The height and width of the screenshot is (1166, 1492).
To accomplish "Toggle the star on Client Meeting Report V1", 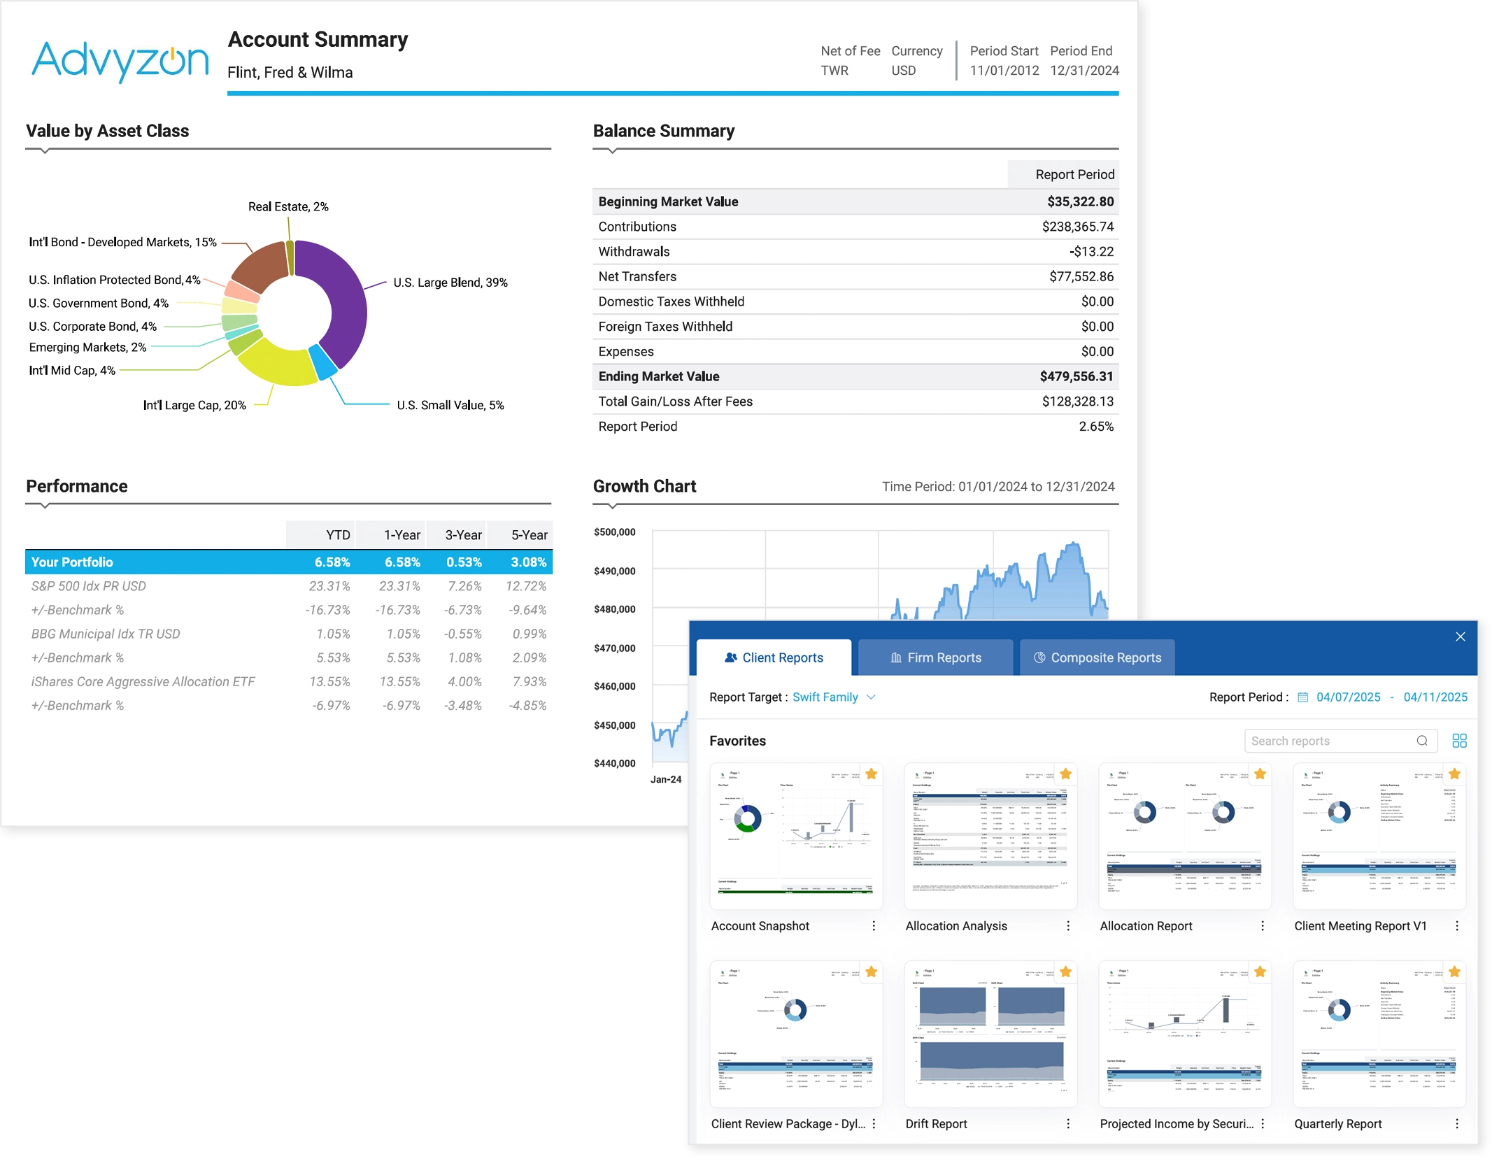I will coord(1454,774).
